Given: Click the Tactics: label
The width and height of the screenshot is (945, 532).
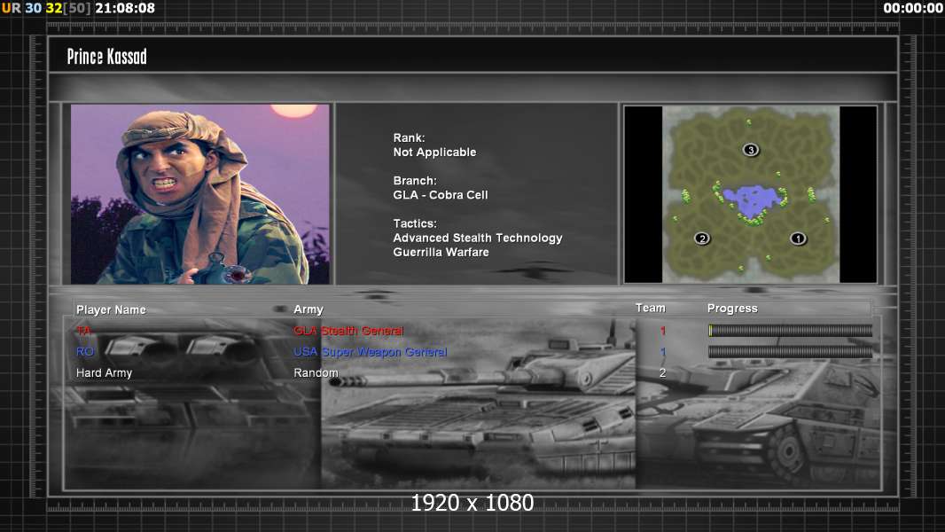Looking at the screenshot, I should (x=415, y=223).
